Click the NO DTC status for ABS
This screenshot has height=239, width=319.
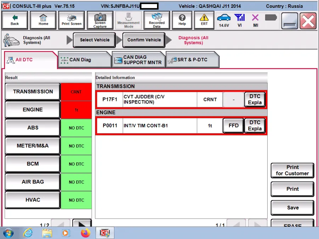tap(76, 128)
